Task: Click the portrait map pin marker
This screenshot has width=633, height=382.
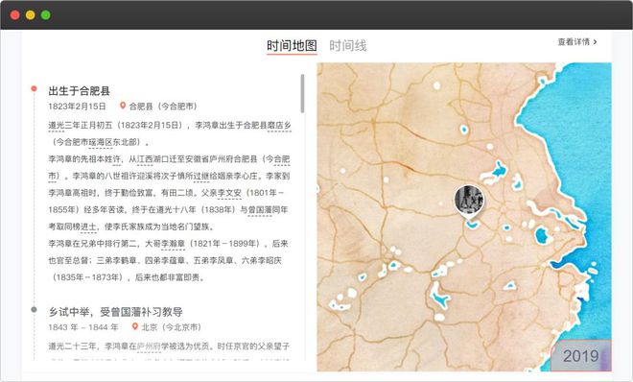Action: [469, 200]
